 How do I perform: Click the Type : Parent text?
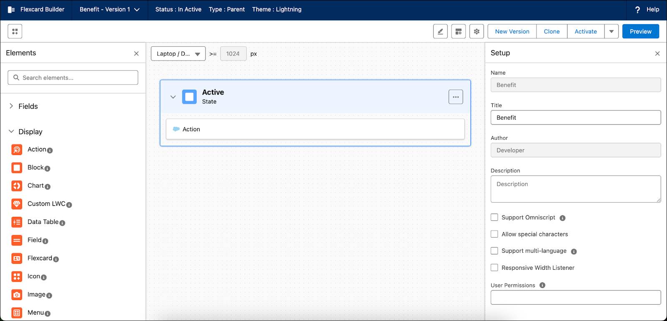(x=227, y=10)
